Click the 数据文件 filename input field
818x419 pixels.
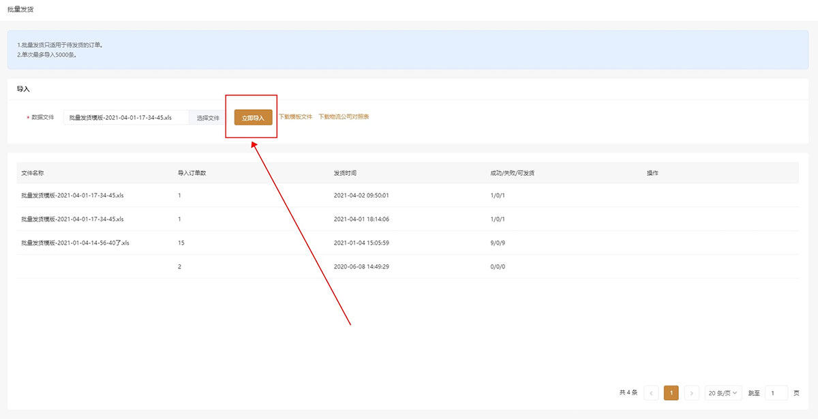126,118
